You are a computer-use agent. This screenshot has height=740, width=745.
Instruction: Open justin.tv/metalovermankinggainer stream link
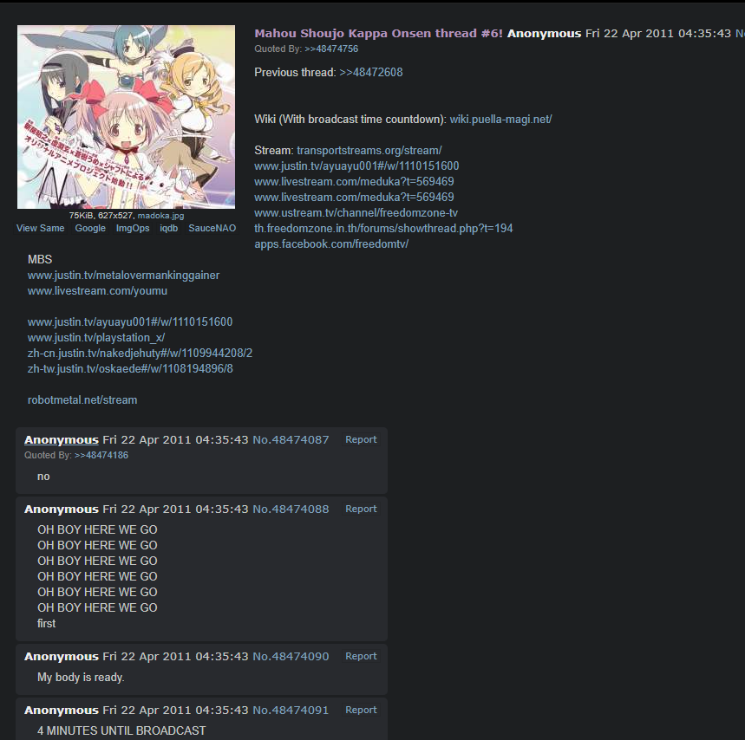(123, 276)
